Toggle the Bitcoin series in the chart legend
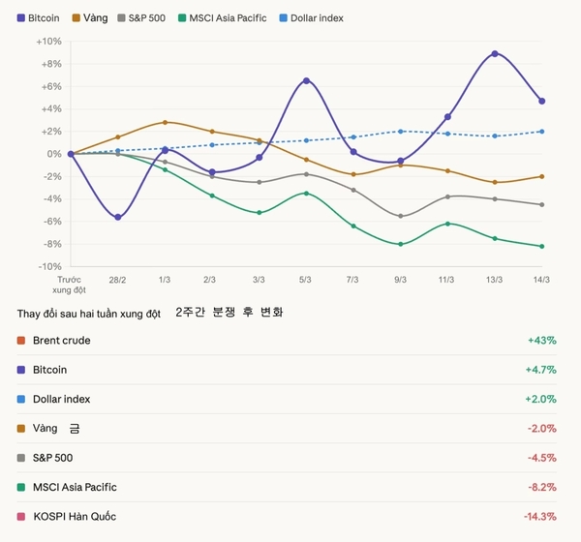 [x=39, y=18]
